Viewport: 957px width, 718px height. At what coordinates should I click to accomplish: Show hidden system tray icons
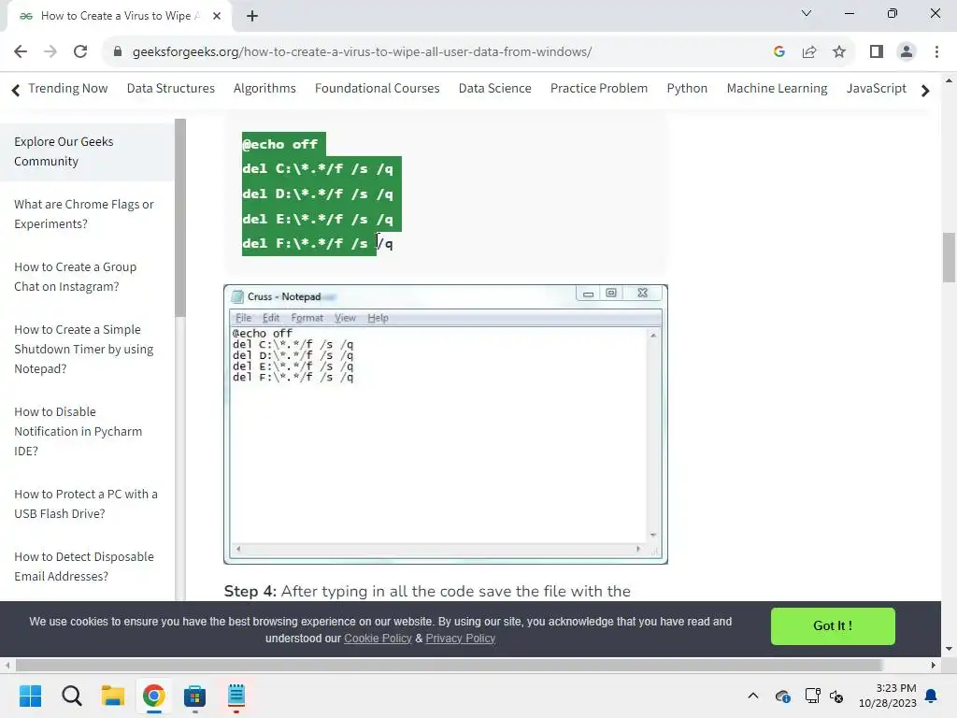coord(753,696)
